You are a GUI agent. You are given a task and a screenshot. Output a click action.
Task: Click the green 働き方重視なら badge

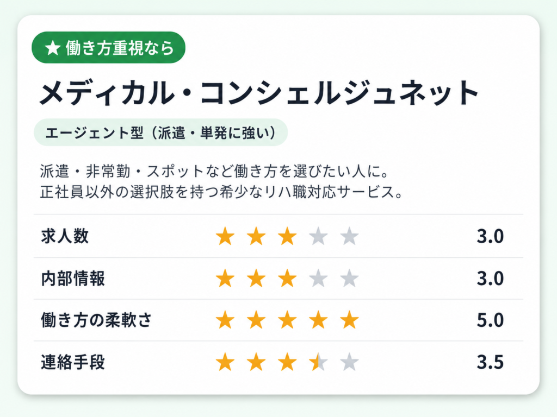[108, 48]
